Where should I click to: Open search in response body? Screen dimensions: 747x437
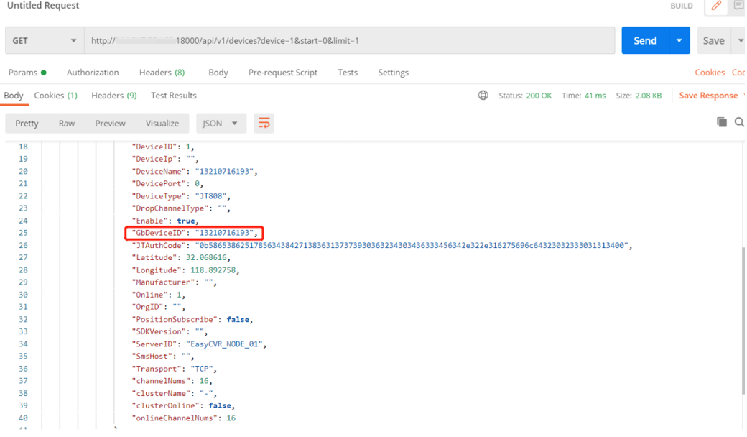[739, 123]
